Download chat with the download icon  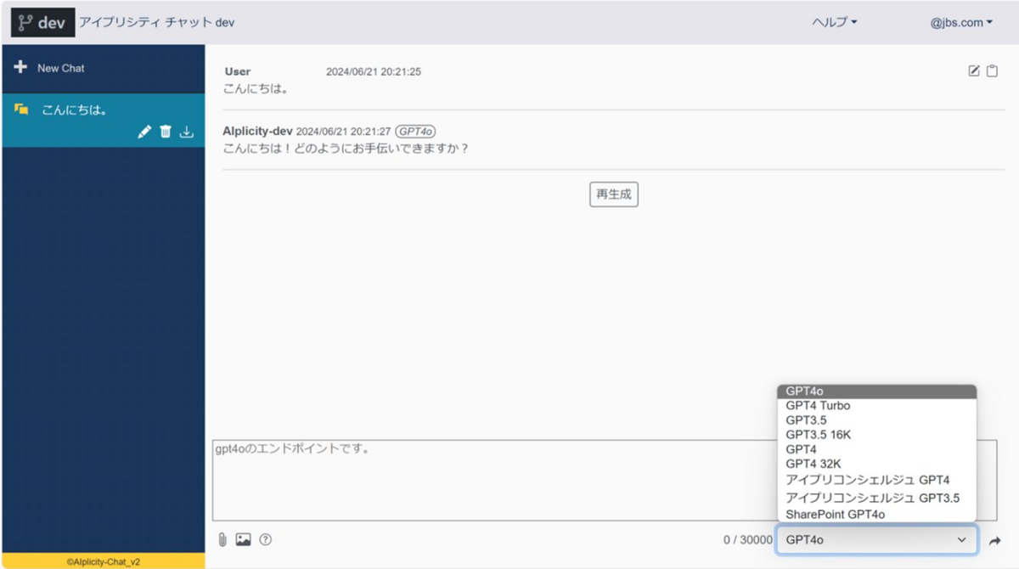[x=187, y=132]
